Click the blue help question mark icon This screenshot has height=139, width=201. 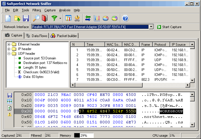point(125,19)
